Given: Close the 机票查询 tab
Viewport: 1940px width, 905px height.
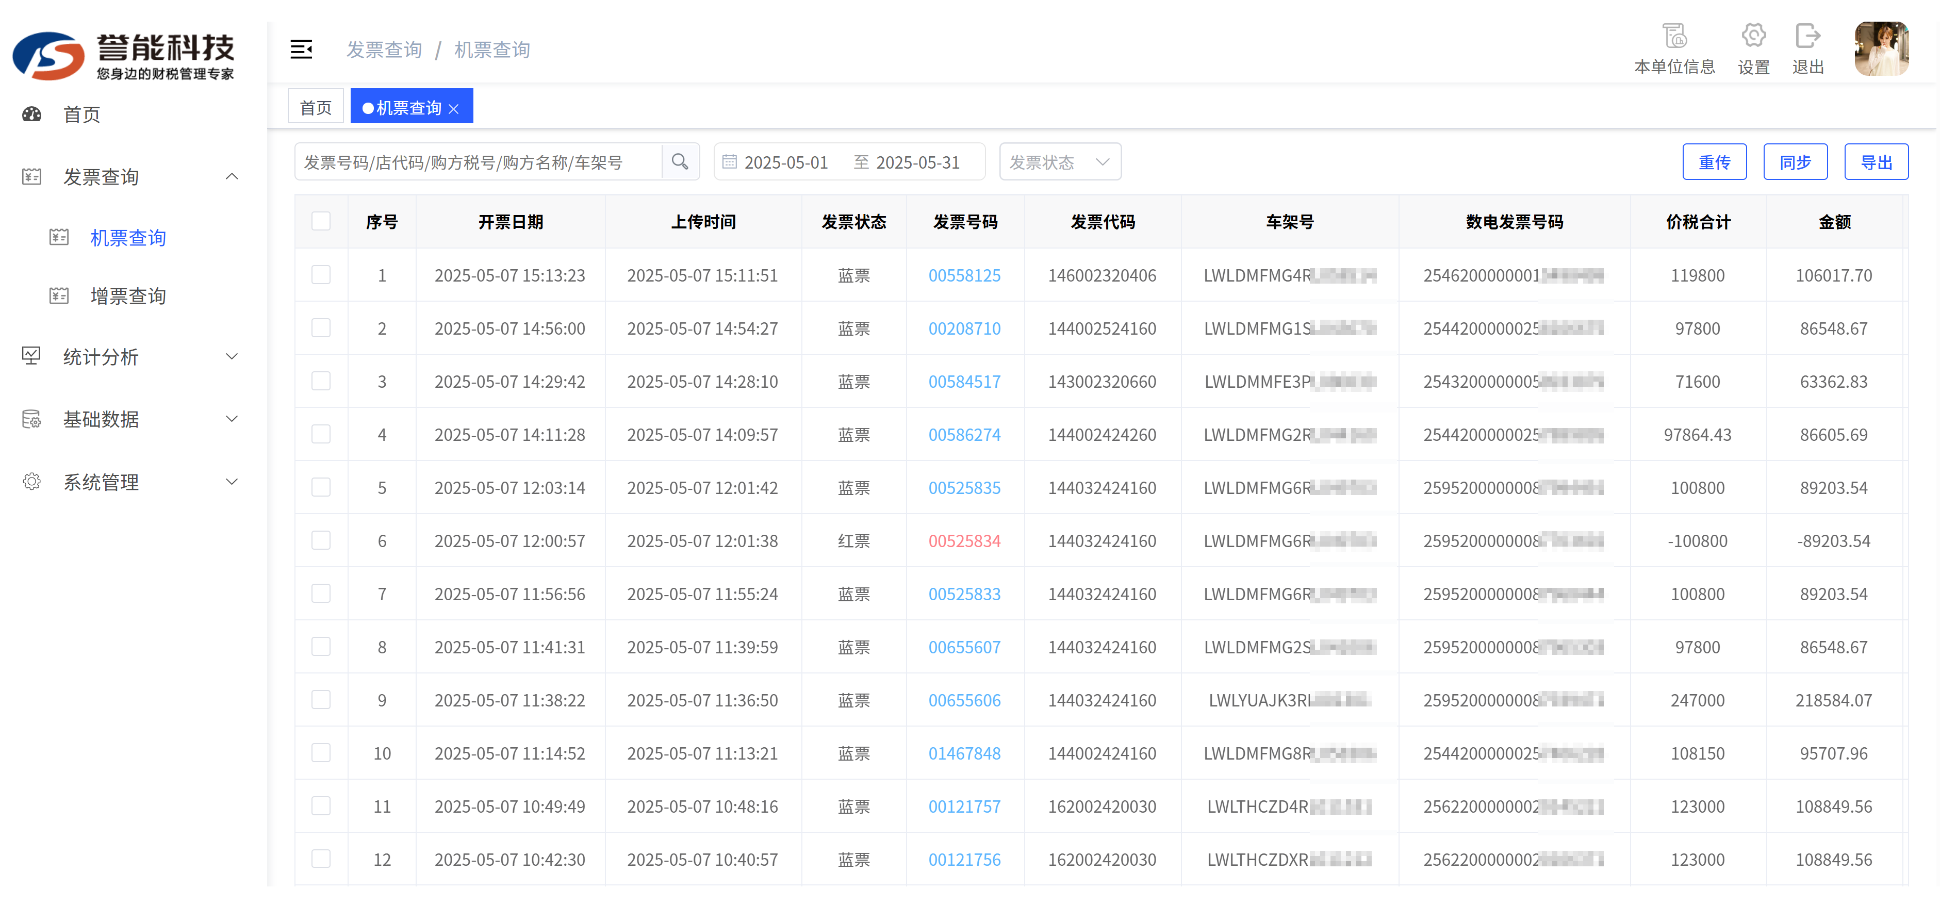Looking at the screenshot, I should point(453,108).
